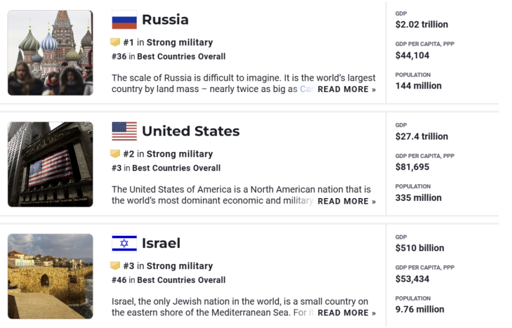The width and height of the screenshot is (512, 328).
Task: Click Best Countries Overall link under Russia
Action: point(181,56)
